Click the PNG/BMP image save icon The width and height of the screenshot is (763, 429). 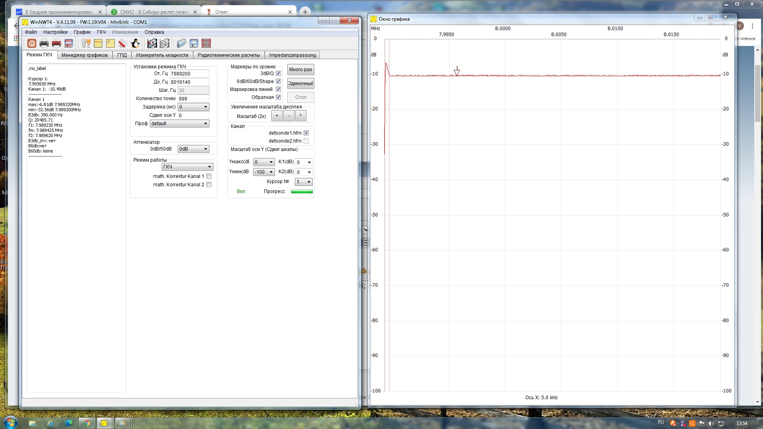click(69, 43)
